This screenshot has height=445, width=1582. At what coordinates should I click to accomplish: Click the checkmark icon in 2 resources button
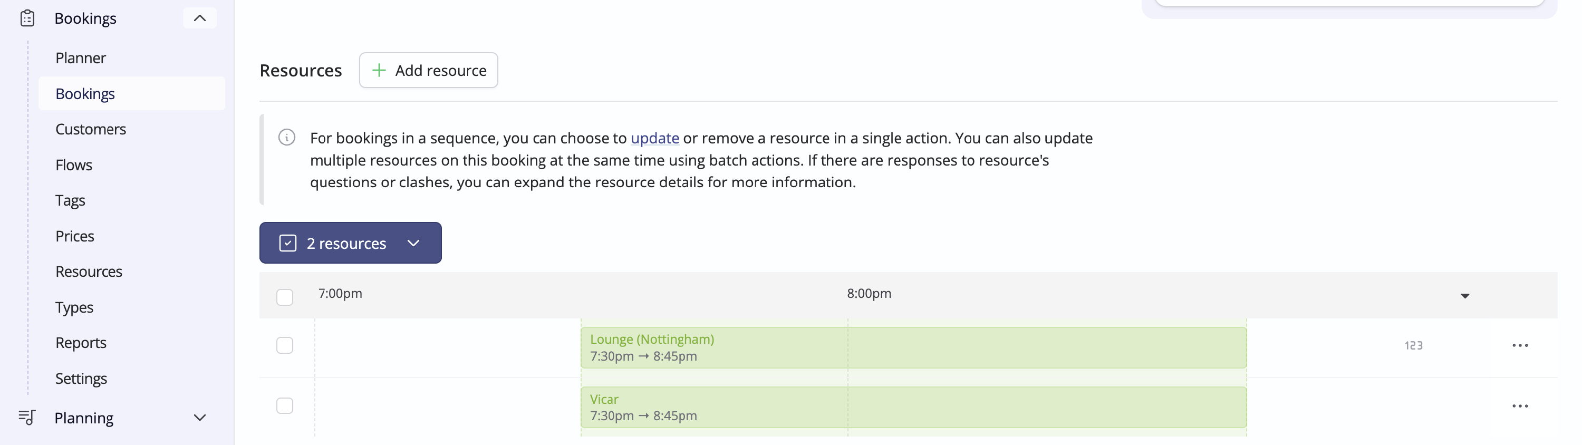pos(287,243)
